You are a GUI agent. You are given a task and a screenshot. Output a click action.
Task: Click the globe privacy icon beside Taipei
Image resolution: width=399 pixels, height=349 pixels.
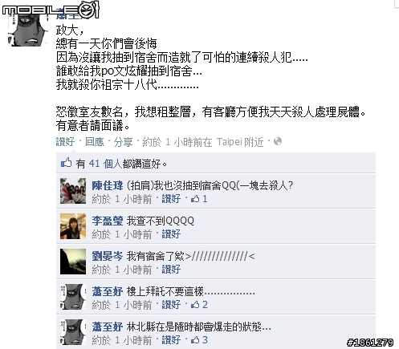tap(278, 141)
